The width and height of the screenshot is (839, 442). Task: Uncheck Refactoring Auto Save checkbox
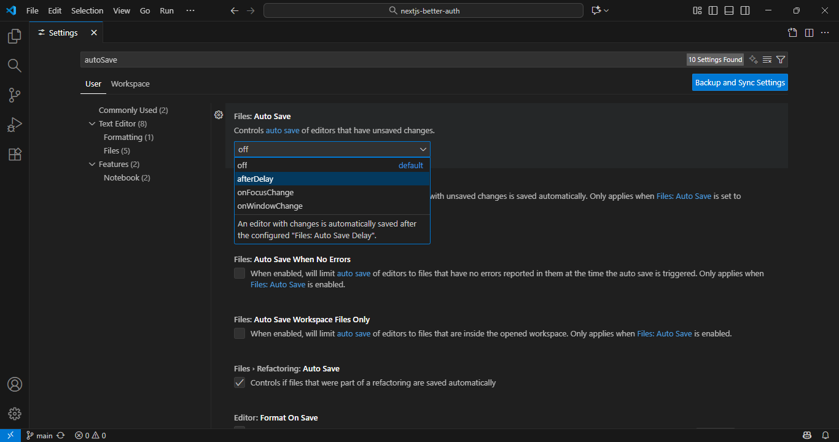coord(240,382)
